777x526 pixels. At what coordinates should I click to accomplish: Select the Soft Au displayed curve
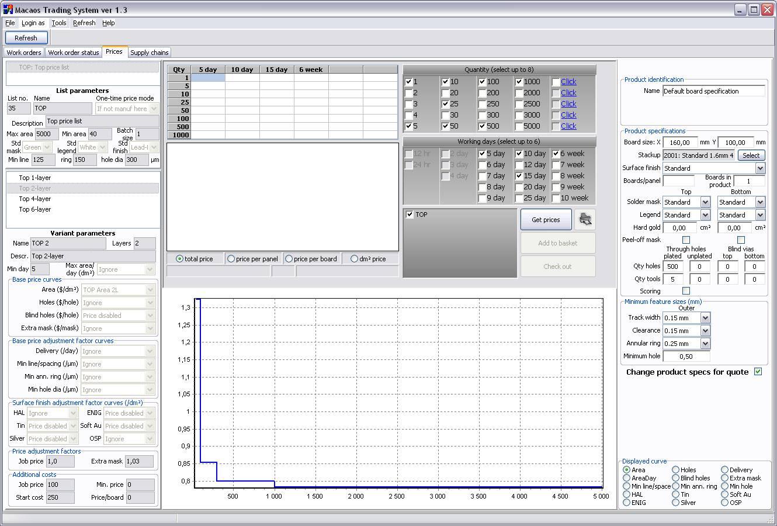[x=724, y=494]
